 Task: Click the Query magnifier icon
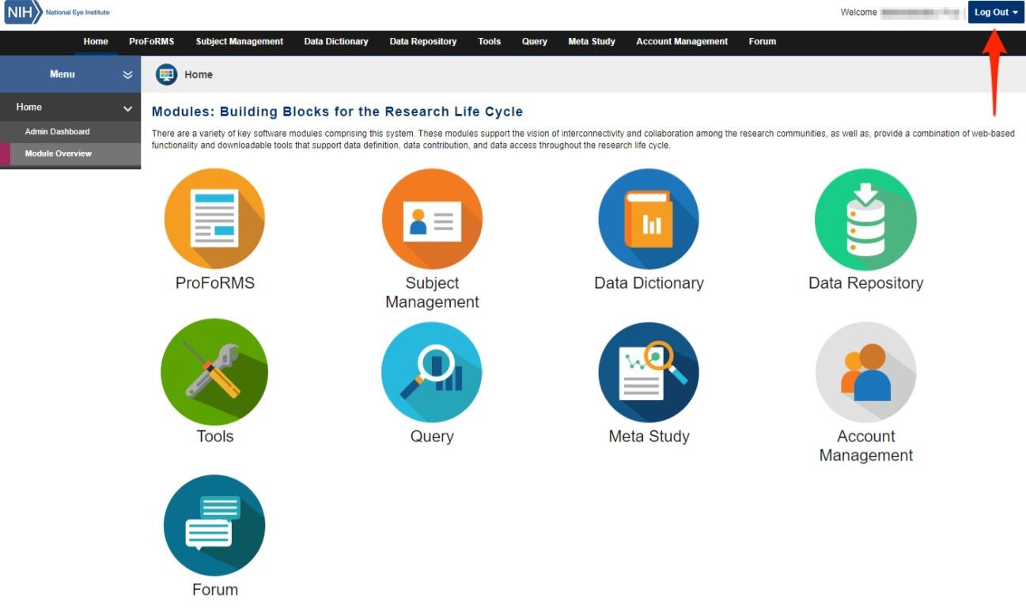coord(432,372)
